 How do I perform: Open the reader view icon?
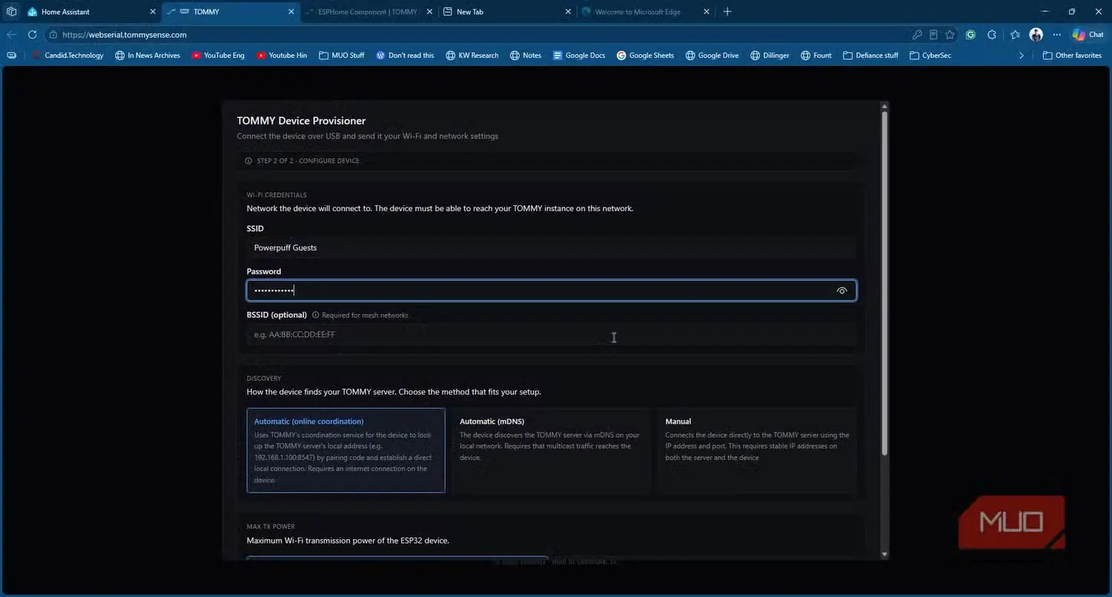coord(933,35)
